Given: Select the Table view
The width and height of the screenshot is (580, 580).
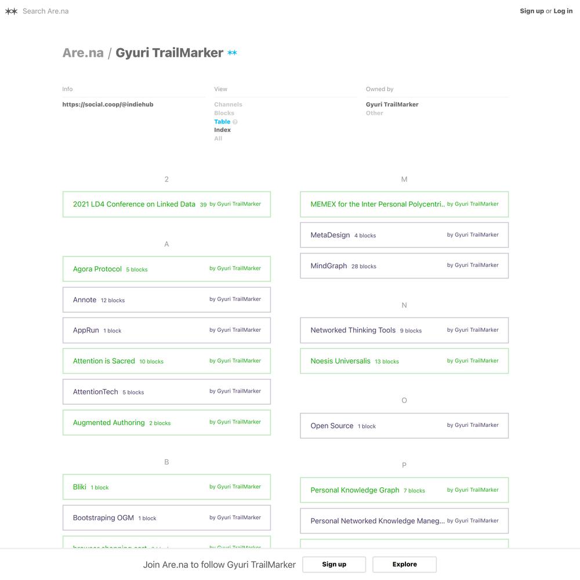Looking at the screenshot, I should [x=222, y=121].
